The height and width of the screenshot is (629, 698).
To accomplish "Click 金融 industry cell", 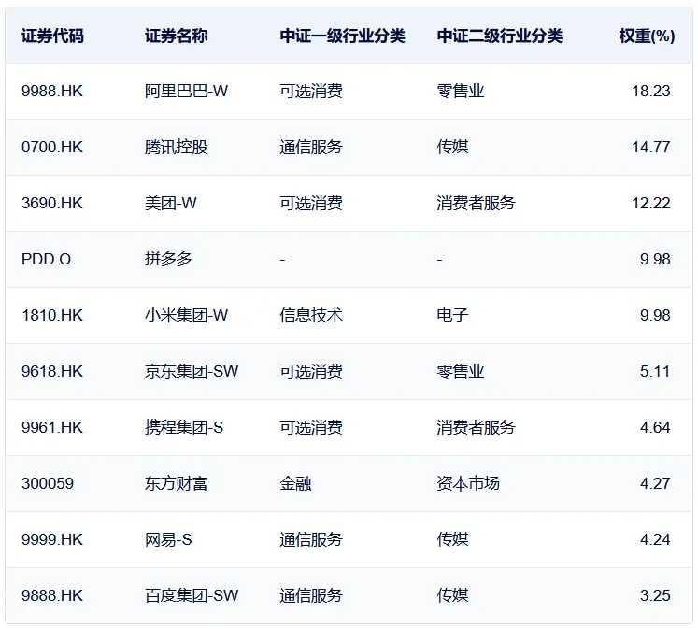I will pos(295,484).
